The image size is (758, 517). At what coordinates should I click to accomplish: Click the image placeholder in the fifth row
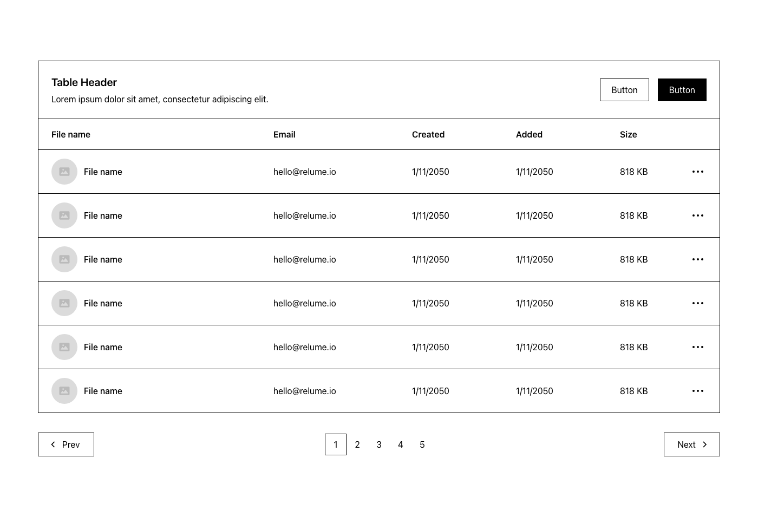pyautogui.click(x=64, y=347)
